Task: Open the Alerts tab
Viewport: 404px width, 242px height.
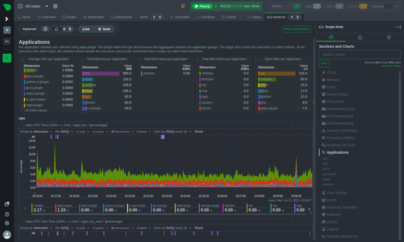Action: pyautogui.click(x=151, y=17)
